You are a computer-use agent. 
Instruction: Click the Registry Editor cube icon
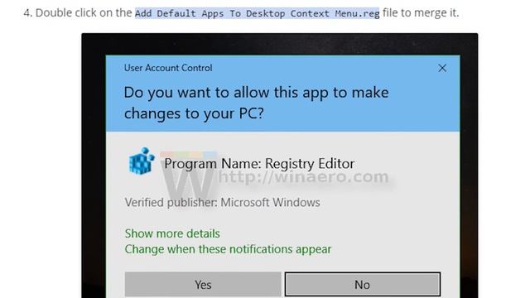click(x=142, y=161)
